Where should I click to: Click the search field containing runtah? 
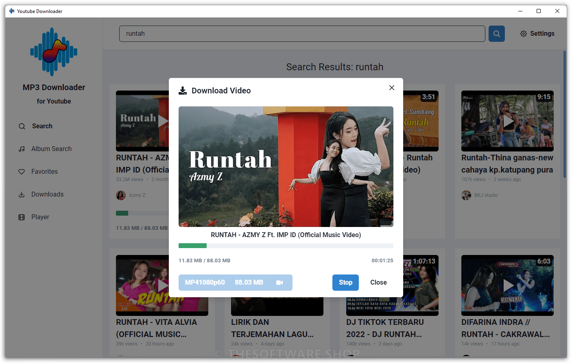[302, 34]
